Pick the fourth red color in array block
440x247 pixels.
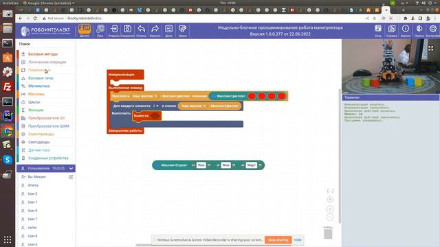coord(281,96)
